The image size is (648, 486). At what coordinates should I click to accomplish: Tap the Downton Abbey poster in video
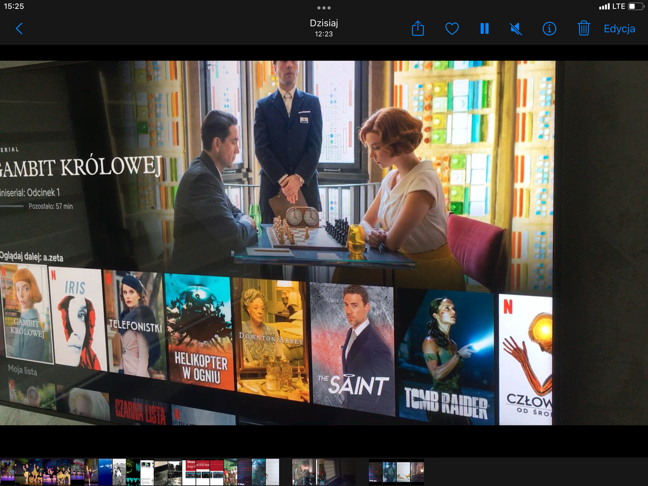(x=271, y=340)
